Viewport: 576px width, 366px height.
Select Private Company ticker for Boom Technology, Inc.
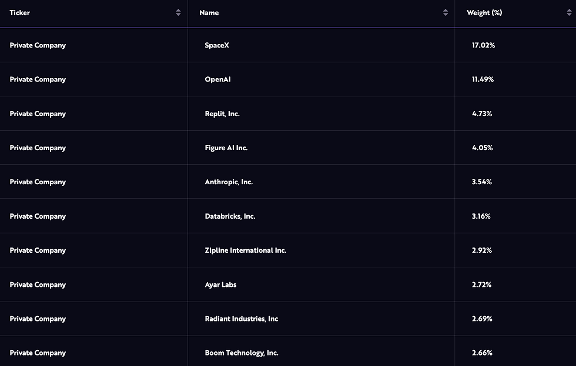click(x=38, y=353)
